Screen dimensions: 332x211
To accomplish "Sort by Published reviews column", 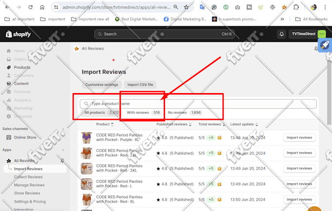I will point(174,124).
